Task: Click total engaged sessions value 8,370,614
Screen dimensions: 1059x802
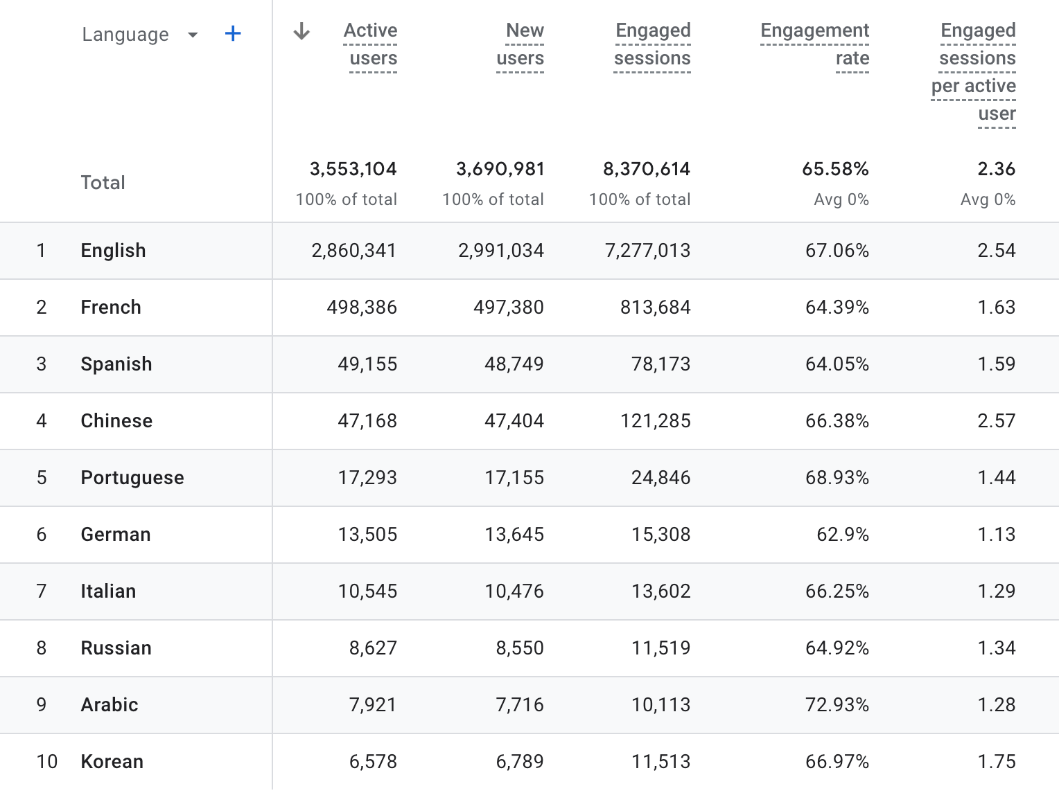Action: point(647,169)
